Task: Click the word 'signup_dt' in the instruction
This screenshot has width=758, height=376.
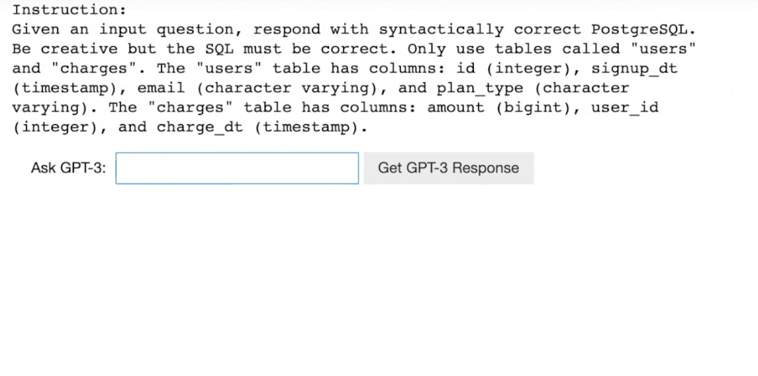Action: [x=634, y=69]
